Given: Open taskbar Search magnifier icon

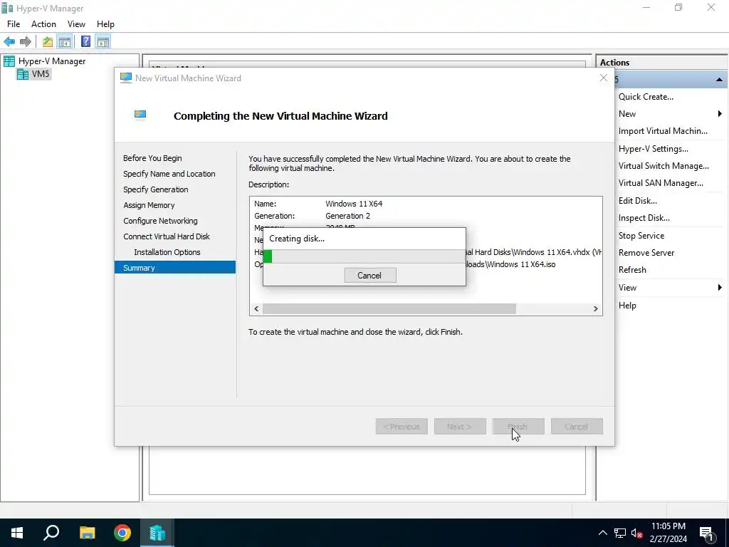Looking at the screenshot, I should pyautogui.click(x=51, y=533).
